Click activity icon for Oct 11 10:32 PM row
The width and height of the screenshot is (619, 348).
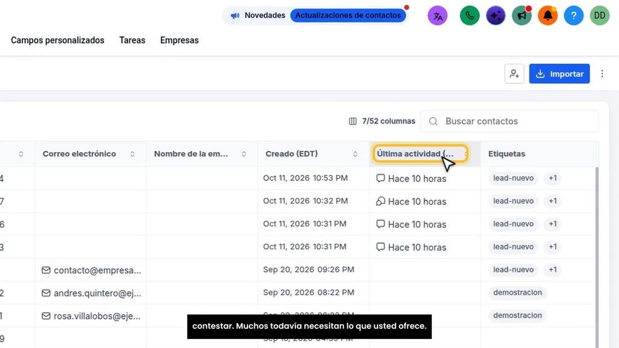(380, 201)
